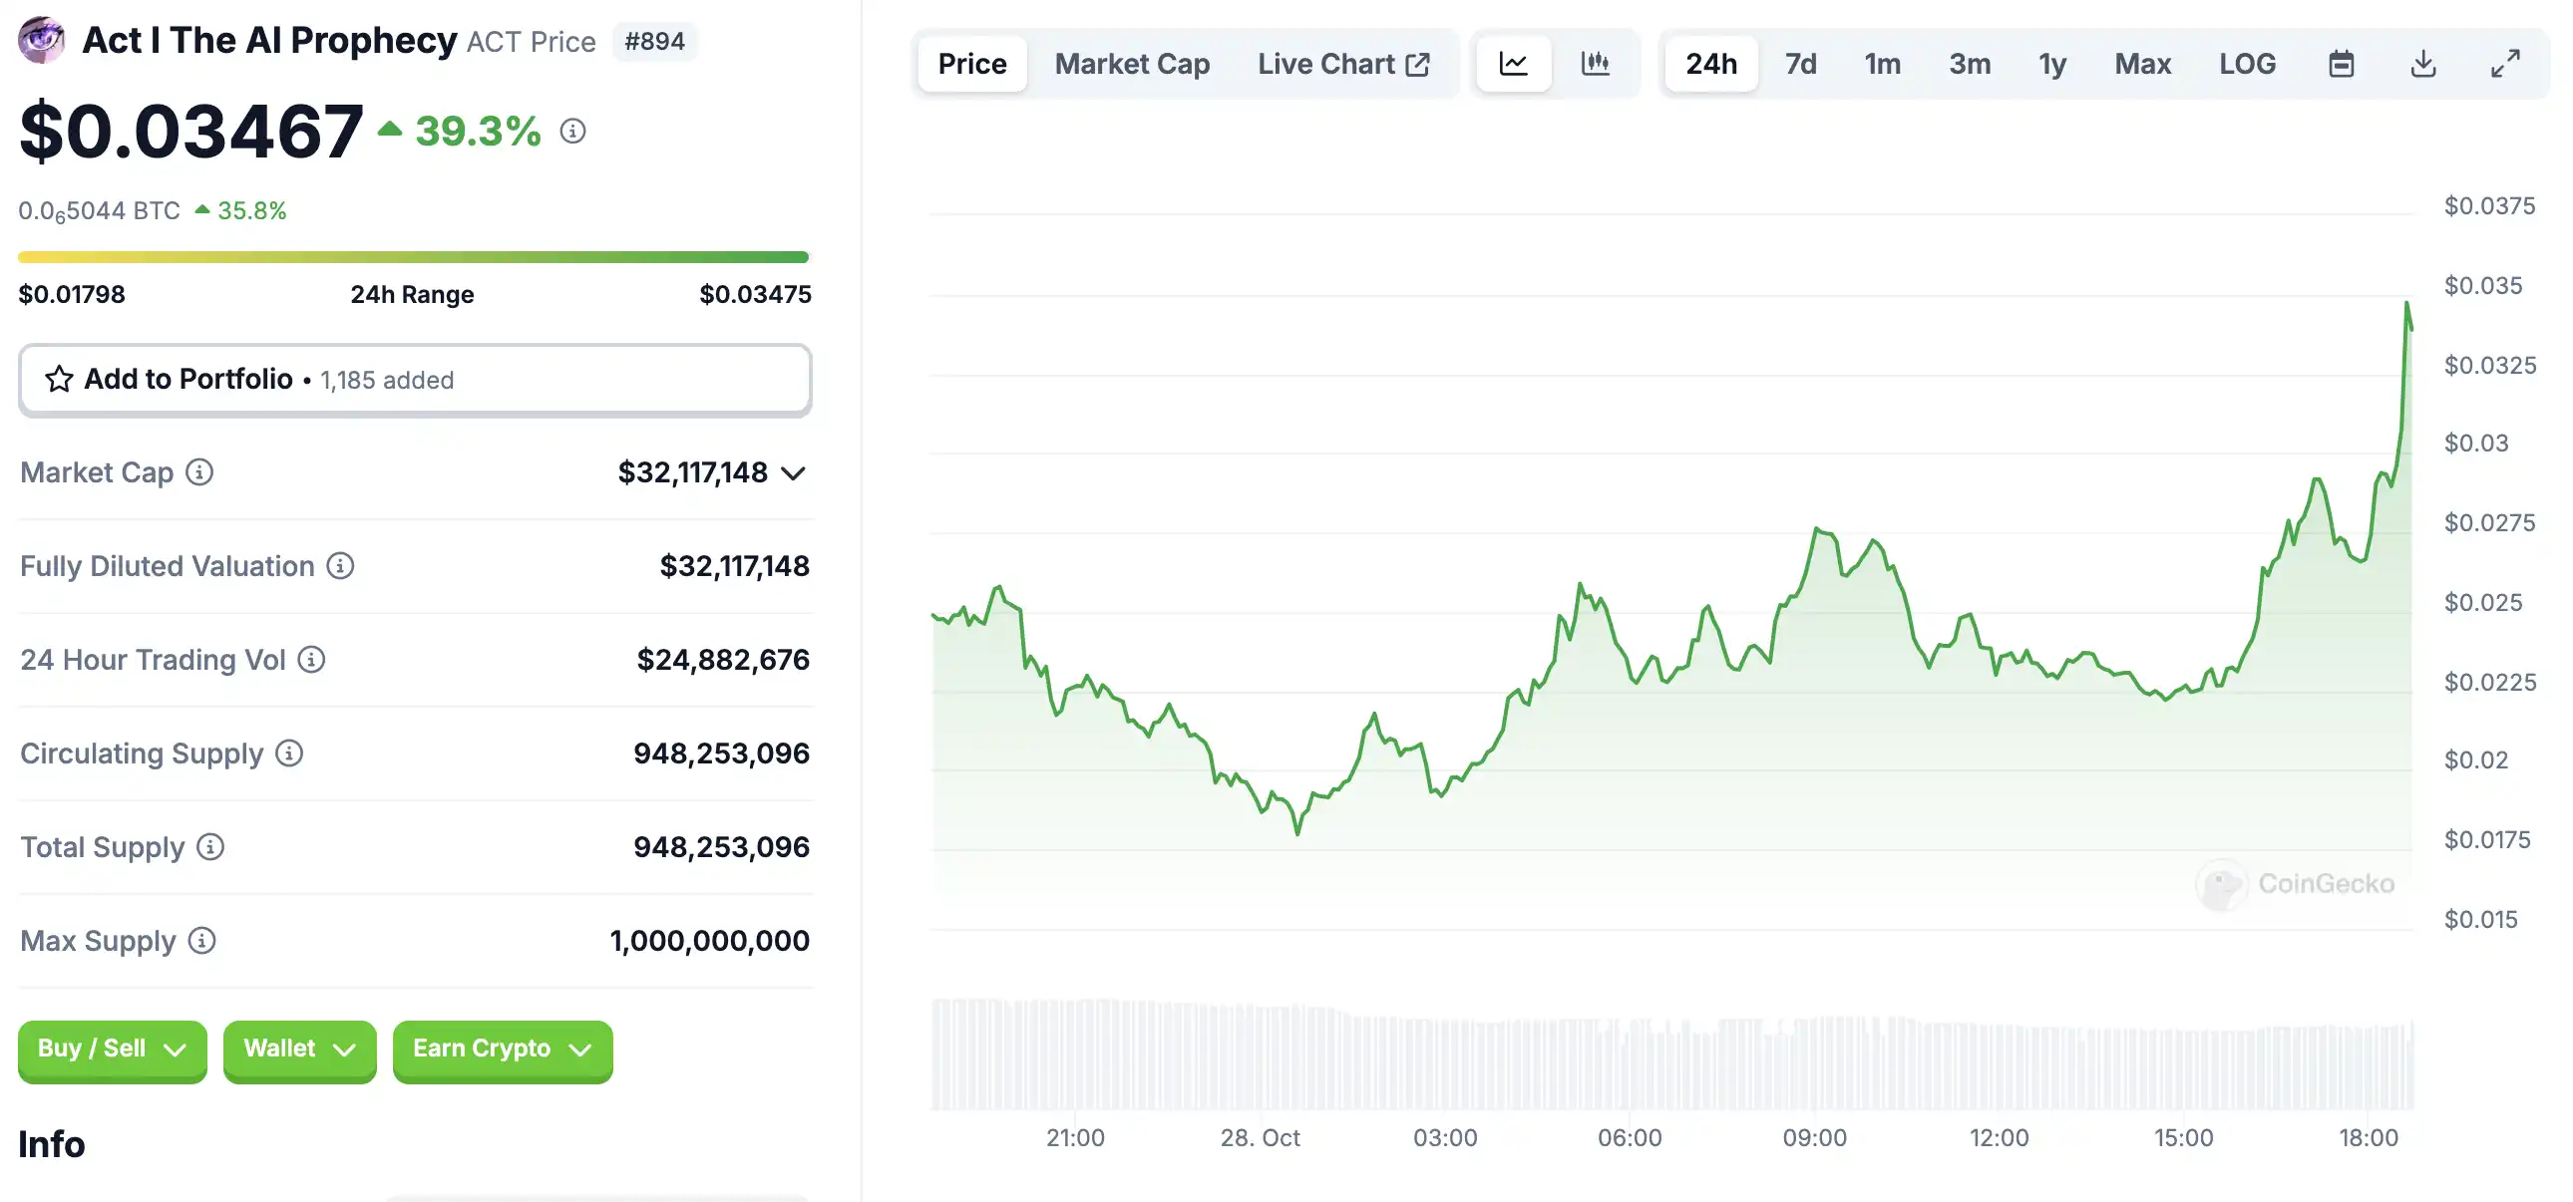
Task: Select the 1y time range
Action: [2051, 64]
